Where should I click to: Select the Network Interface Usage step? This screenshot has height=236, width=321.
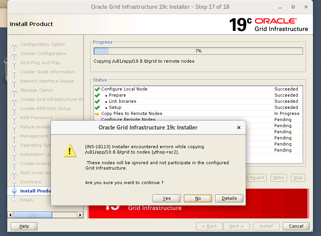(x=47, y=81)
